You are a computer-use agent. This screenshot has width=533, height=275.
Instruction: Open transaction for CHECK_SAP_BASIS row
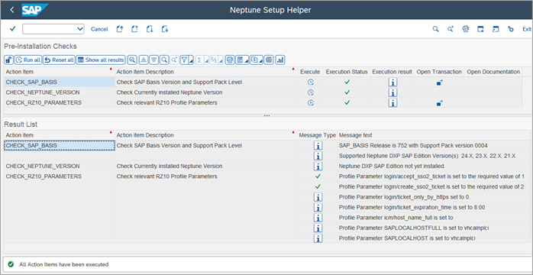click(439, 82)
